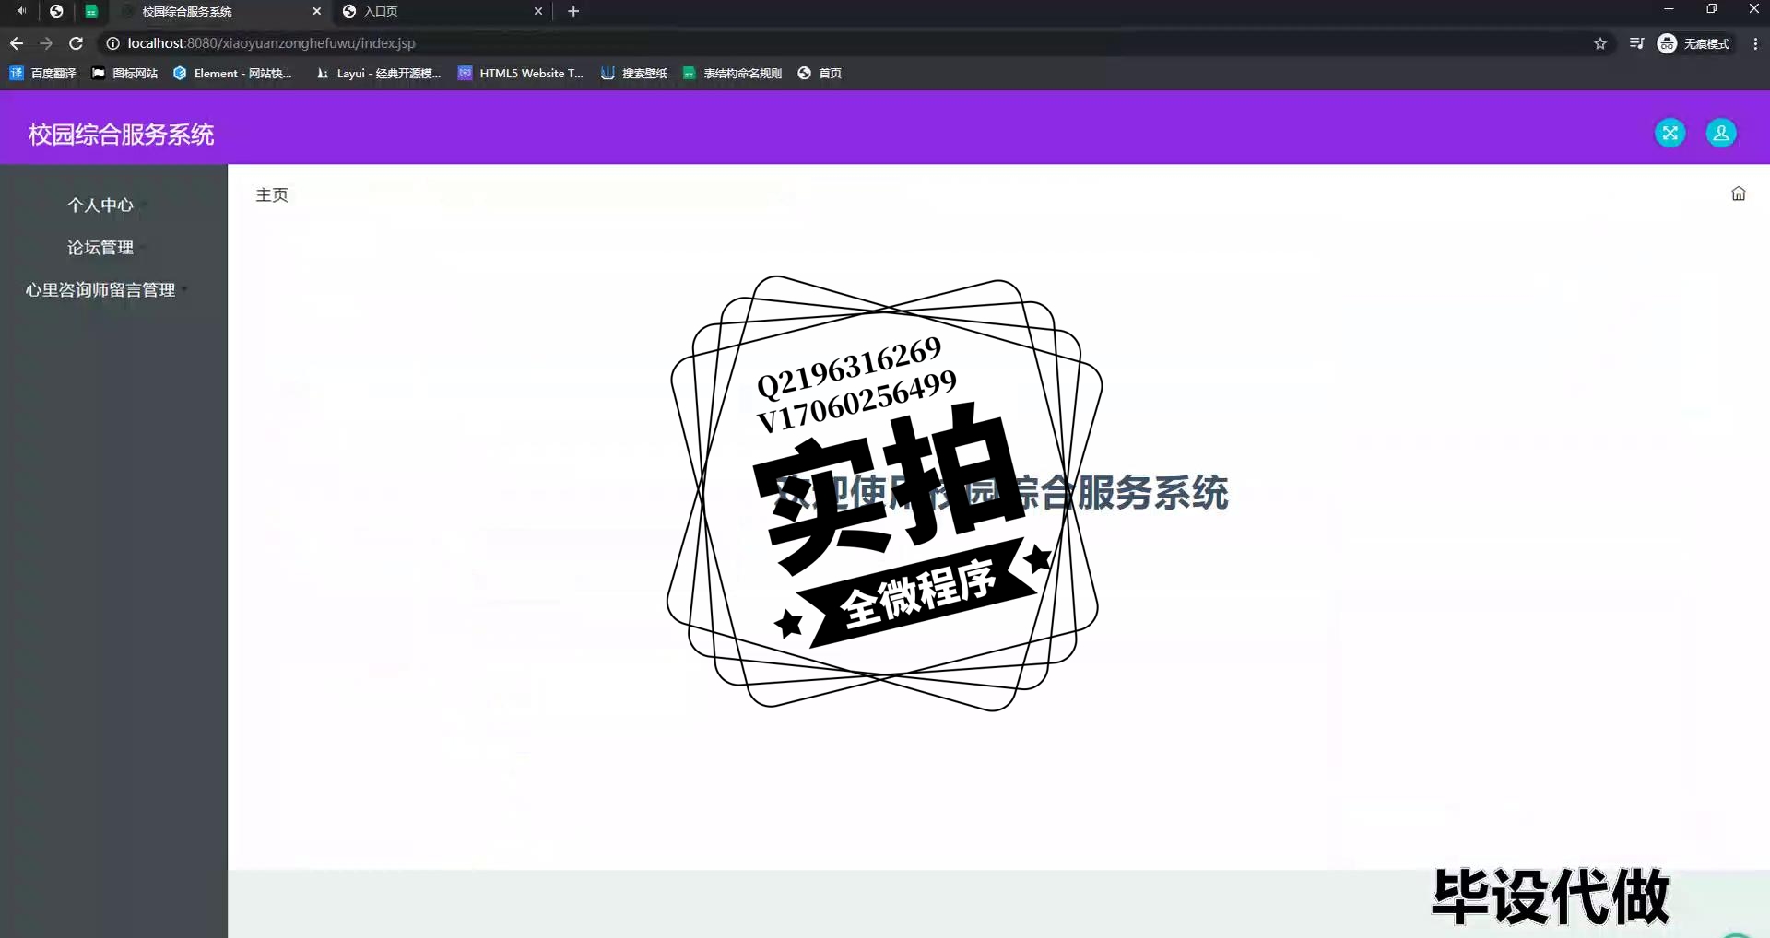
Task: Click the 主页 breadcrumb text
Action: [x=272, y=195]
